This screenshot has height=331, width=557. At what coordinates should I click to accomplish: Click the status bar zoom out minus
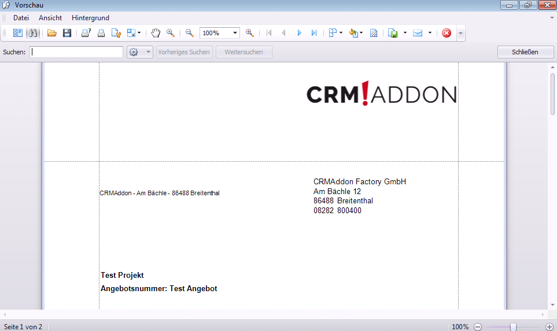point(478,327)
